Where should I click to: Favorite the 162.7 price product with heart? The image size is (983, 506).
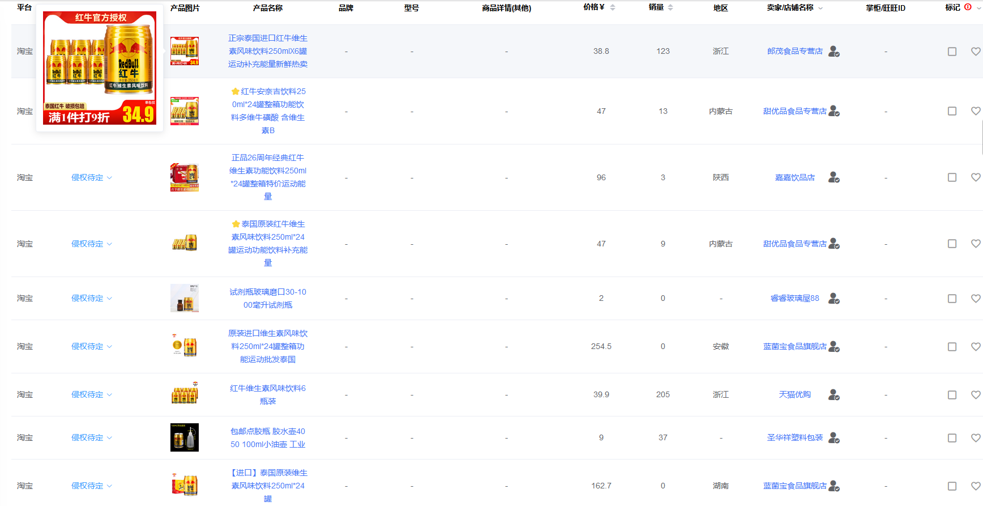coord(976,486)
